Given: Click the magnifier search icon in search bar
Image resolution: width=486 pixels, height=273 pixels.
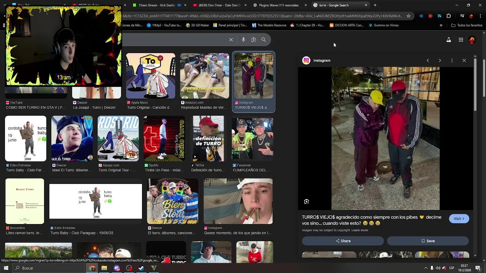Looking at the screenshot, I should [x=264, y=39].
